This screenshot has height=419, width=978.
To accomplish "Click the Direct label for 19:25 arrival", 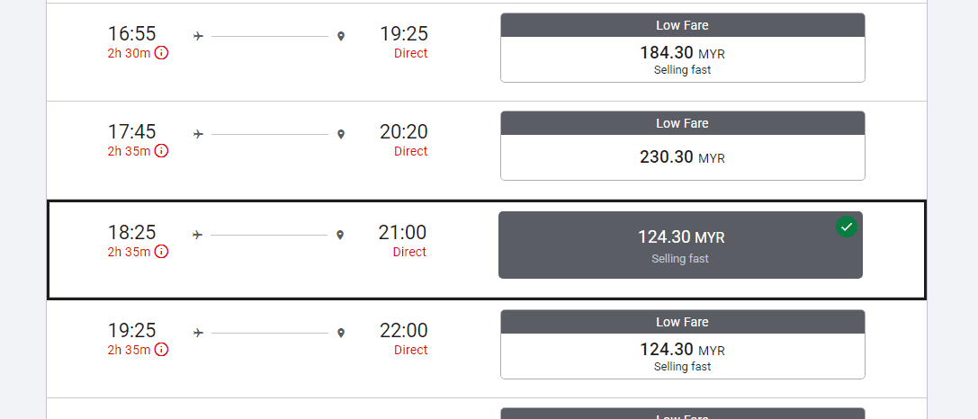I will coord(410,53).
